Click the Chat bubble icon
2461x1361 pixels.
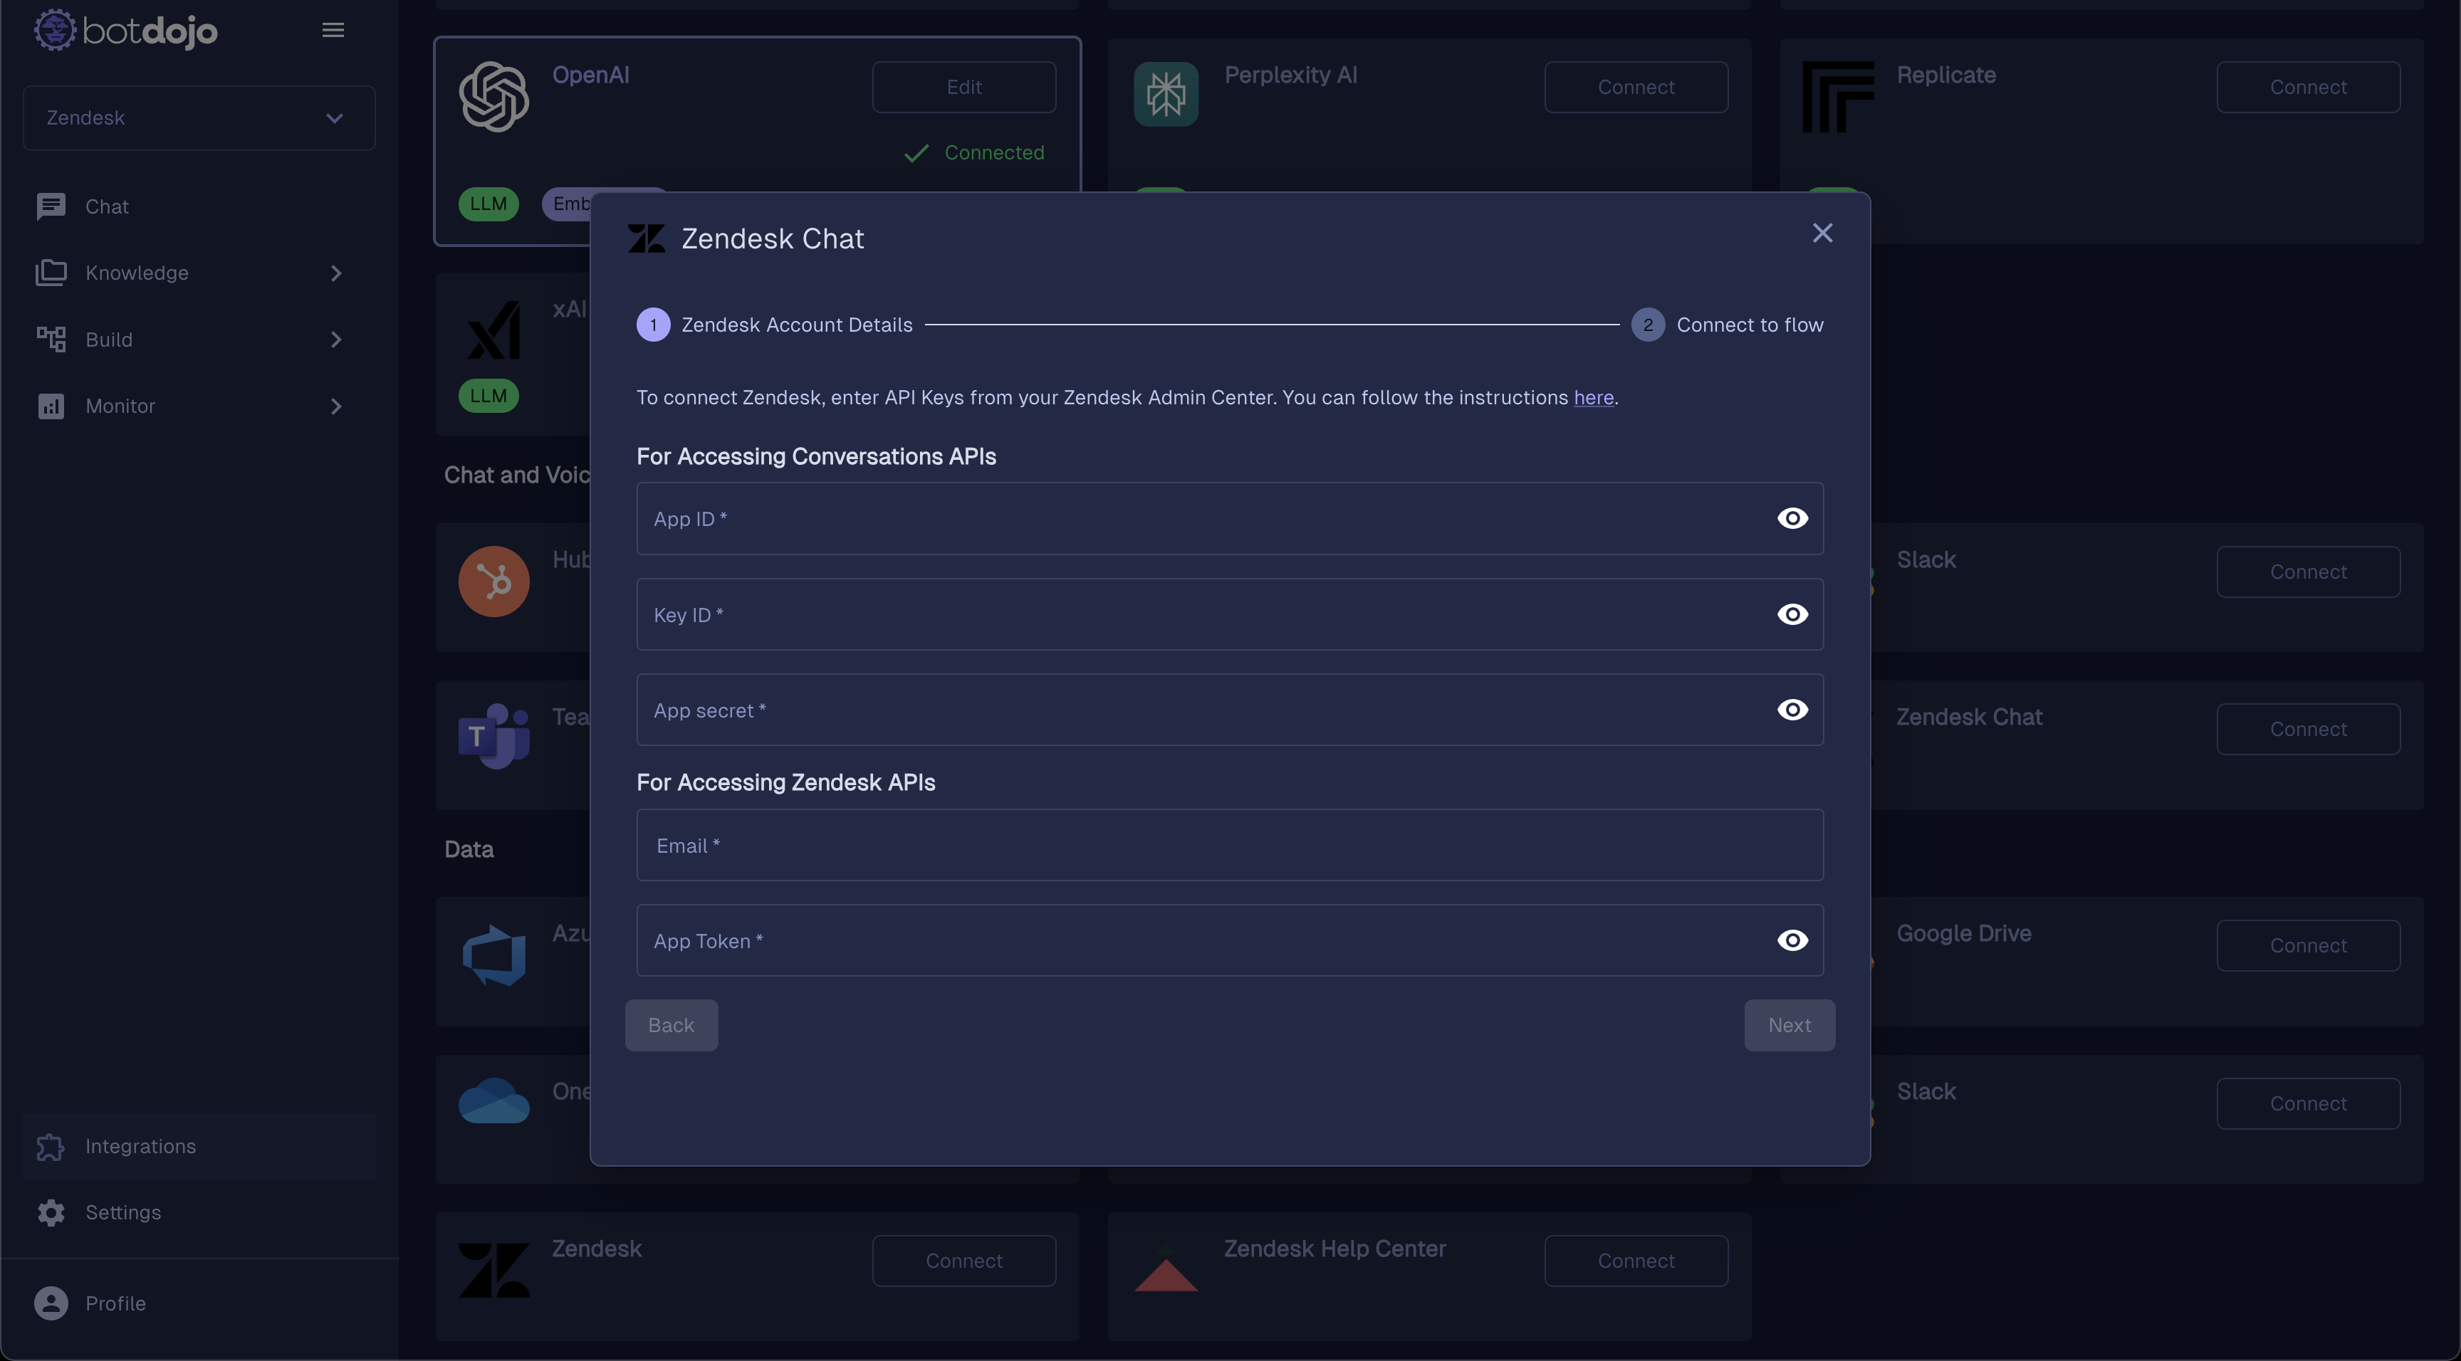point(51,206)
